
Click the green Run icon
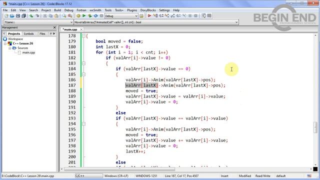84,15
